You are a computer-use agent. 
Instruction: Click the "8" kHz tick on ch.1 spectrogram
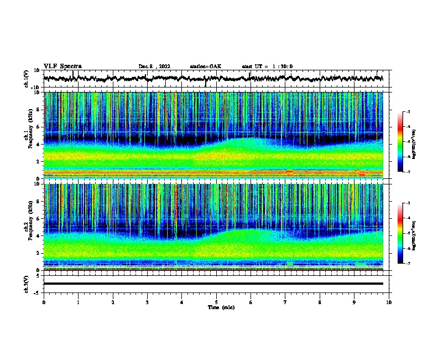click(x=38, y=110)
